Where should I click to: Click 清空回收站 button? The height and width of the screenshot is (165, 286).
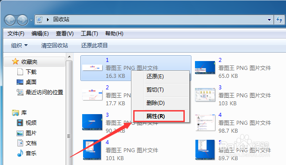[x=55, y=45]
